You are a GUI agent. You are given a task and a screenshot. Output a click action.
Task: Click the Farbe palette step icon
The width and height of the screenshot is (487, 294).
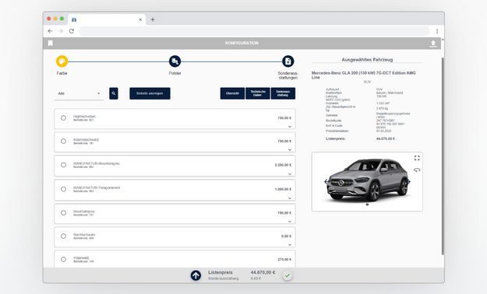click(62, 61)
